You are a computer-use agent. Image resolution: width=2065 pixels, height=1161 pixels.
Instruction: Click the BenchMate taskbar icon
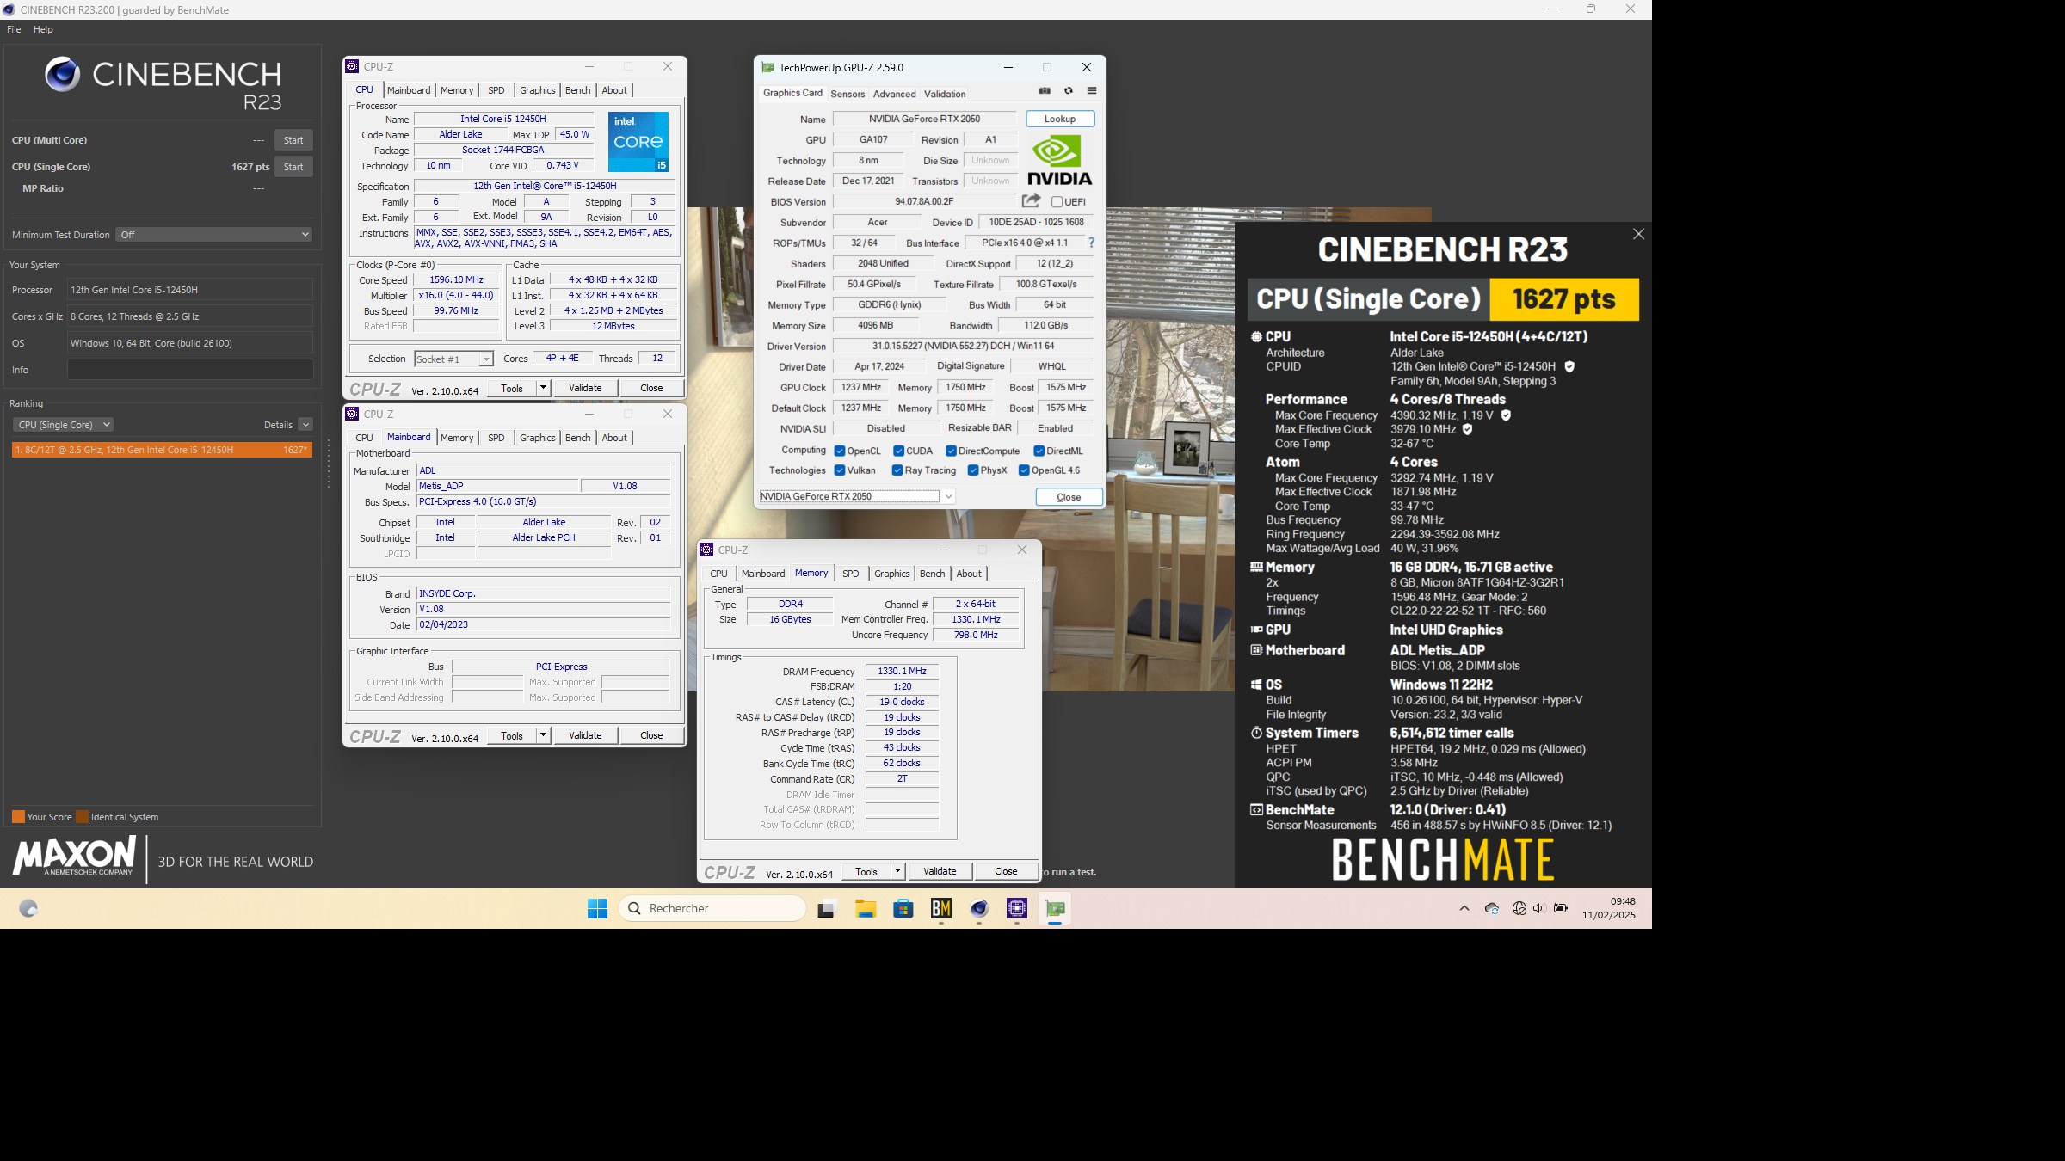point(941,908)
